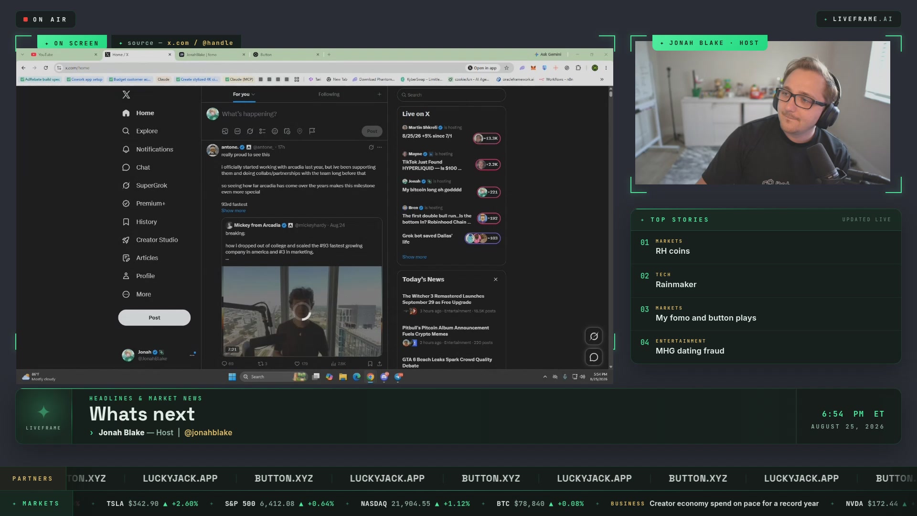Image resolution: width=917 pixels, height=516 pixels.
Task: Show hidden system tray icons
Action: point(545,377)
